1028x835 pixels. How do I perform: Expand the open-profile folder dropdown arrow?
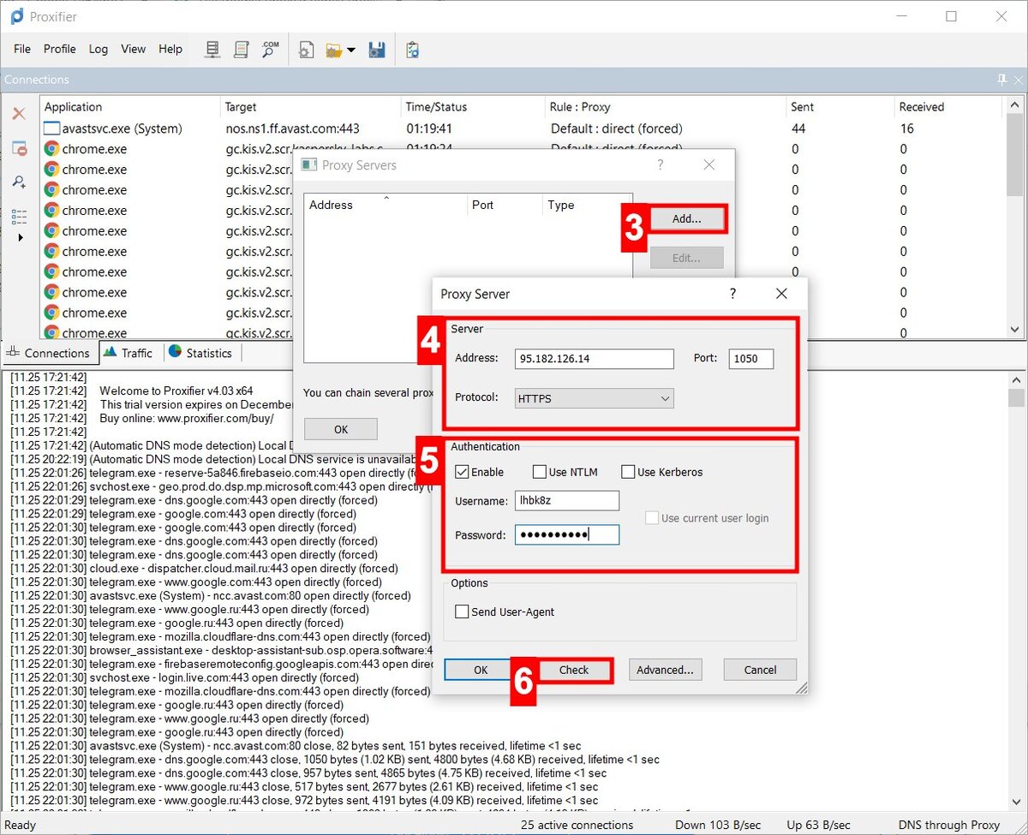[351, 51]
